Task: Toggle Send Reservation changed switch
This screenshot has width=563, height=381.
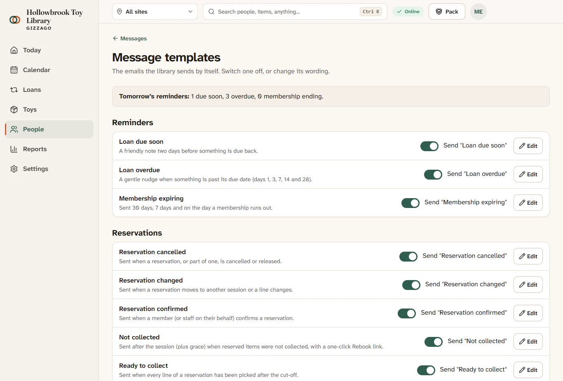Action: click(411, 285)
